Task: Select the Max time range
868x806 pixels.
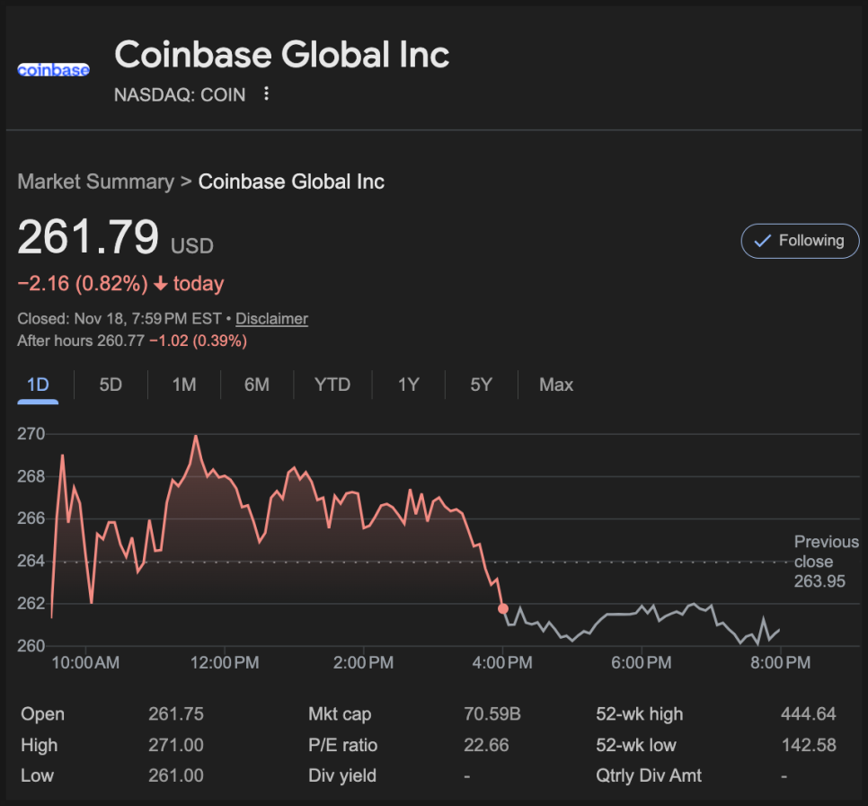Action: click(556, 385)
